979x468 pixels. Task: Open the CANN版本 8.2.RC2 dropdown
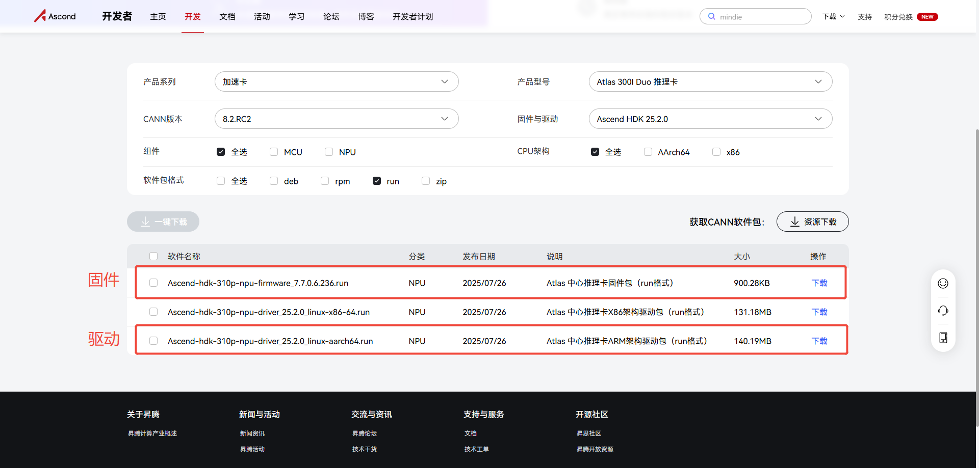click(337, 119)
